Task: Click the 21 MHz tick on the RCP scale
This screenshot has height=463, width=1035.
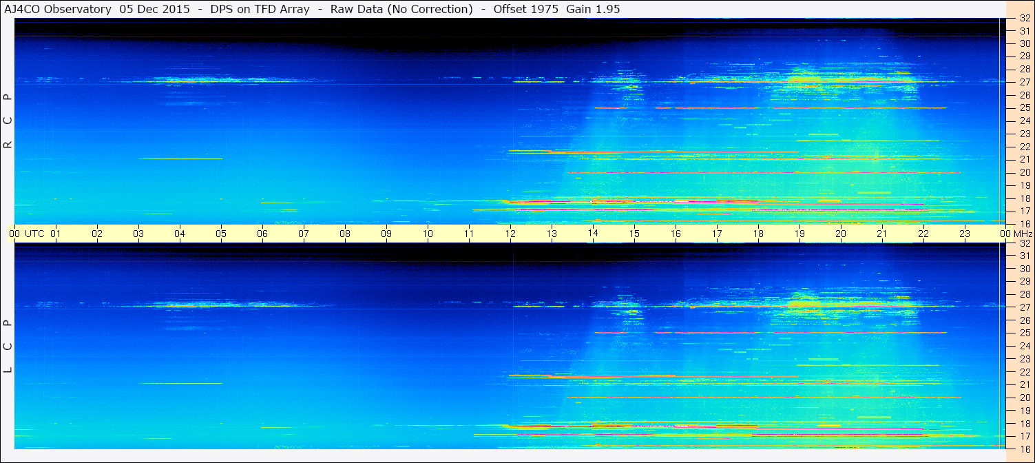Action: click(1024, 159)
